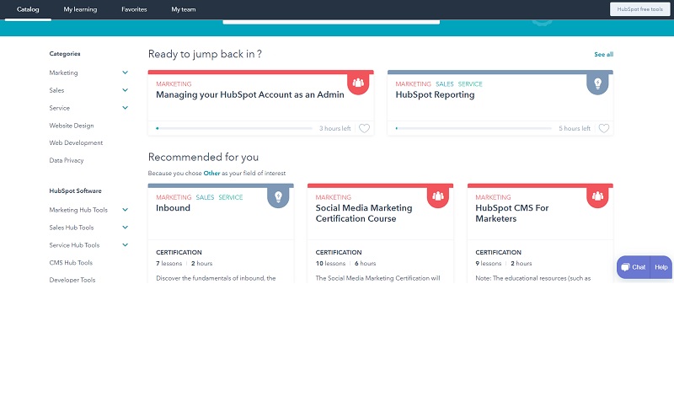674x402 pixels.
Task: Click '3 hours left' text
Action: click(x=334, y=128)
